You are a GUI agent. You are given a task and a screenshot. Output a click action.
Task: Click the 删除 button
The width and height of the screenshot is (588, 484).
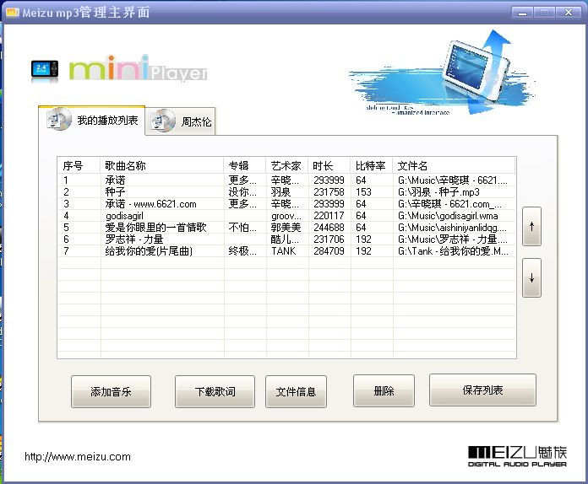384,390
